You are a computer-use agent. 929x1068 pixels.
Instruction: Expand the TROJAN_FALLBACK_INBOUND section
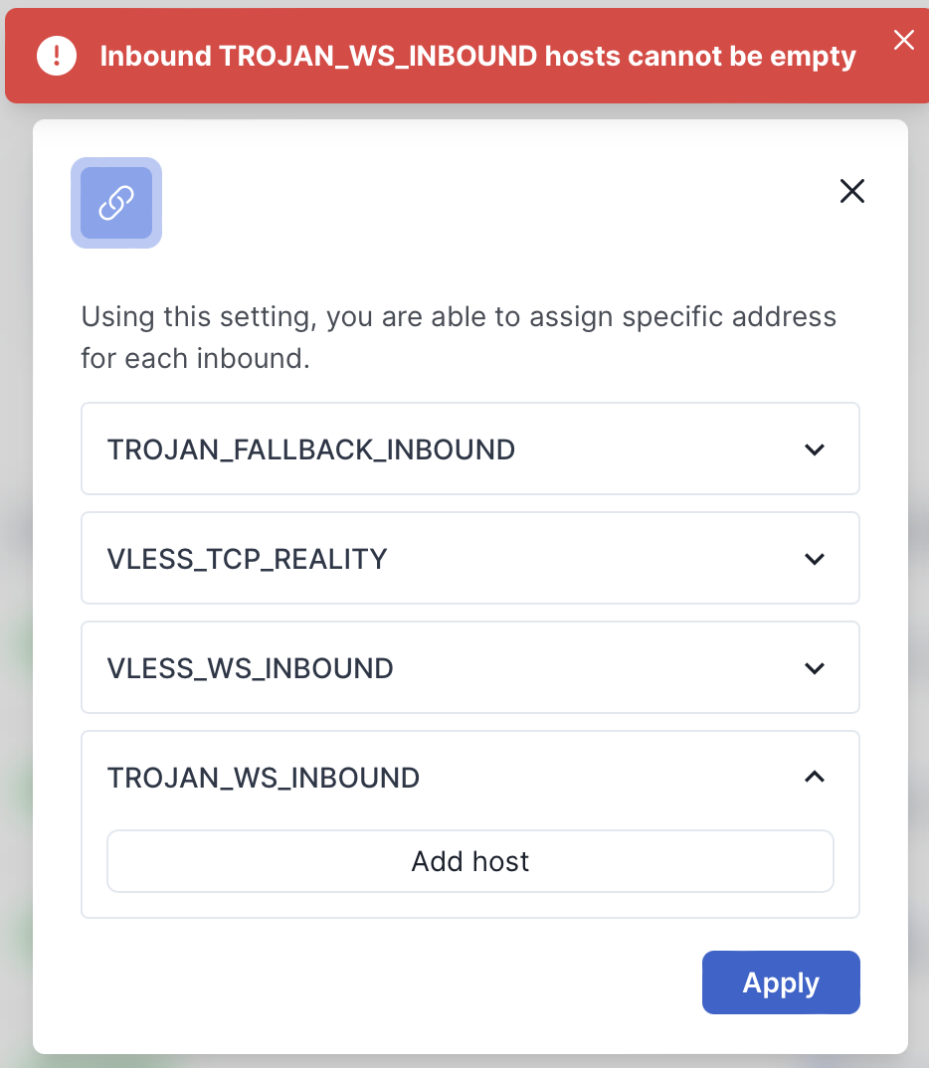(x=469, y=448)
